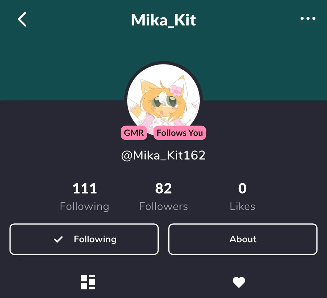The image size is (327, 298).
Task: View the 111 Following list
Action: 84,196
